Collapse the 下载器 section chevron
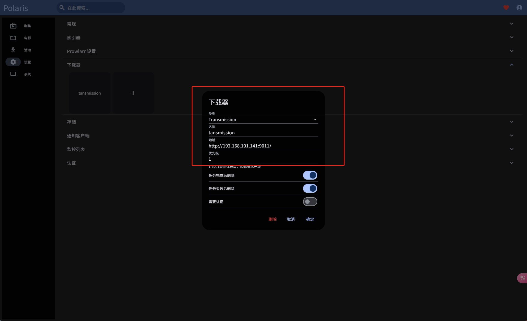The height and width of the screenshot is (321, 527). 512,65
